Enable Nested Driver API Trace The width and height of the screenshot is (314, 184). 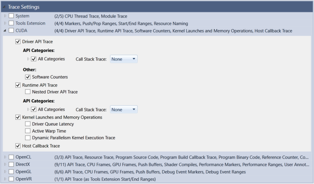(x=28, y=92)
